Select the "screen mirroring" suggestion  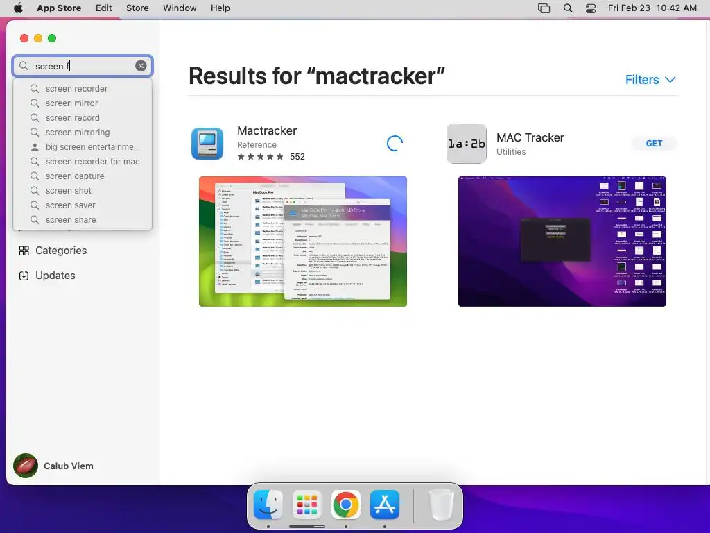83,132
